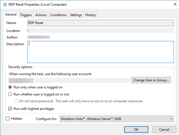
Task: Click the Change User or Group button
Action: [151, 80]
